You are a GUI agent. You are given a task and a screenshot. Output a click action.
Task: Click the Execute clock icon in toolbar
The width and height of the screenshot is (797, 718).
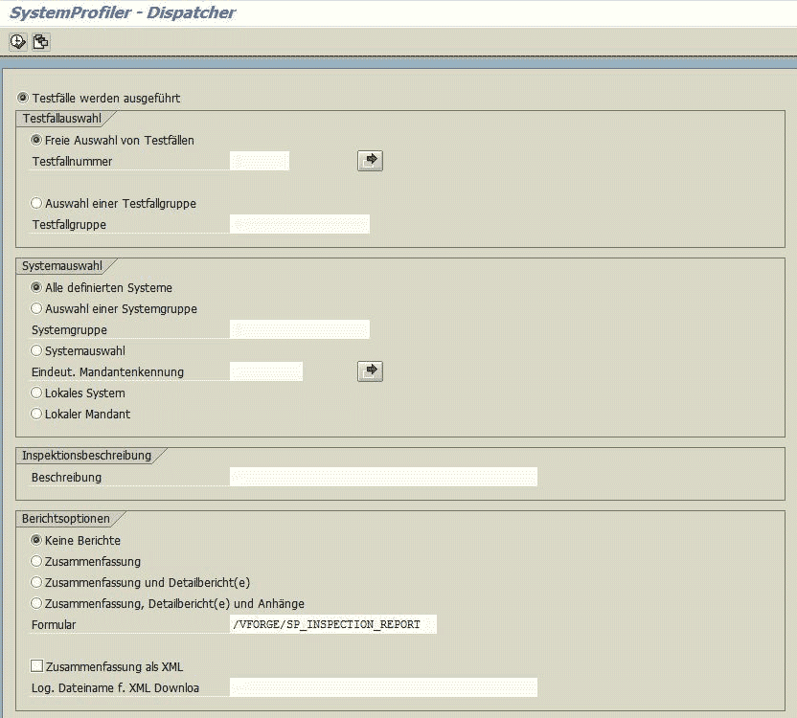18,42
